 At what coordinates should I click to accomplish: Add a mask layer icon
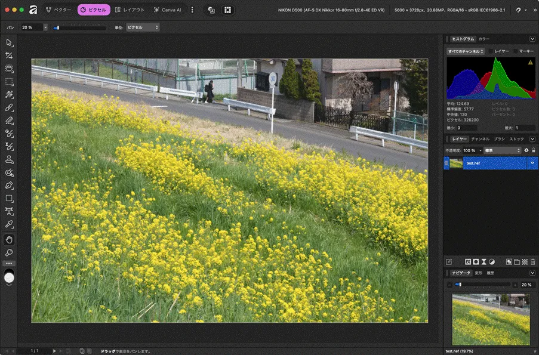click(476, 261)
